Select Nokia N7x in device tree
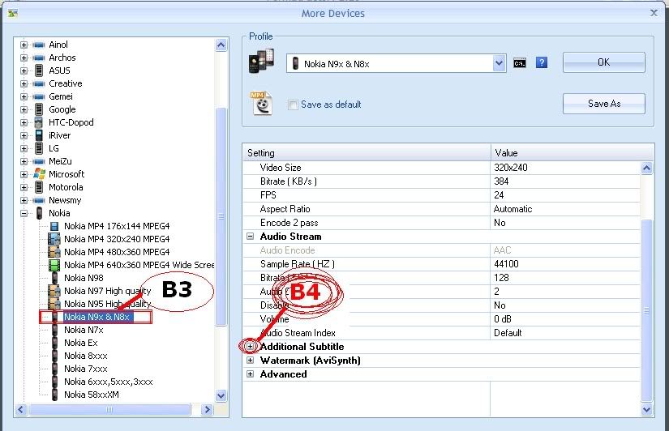The height and width of the screenshot is (431, 669). click(84, 330)
